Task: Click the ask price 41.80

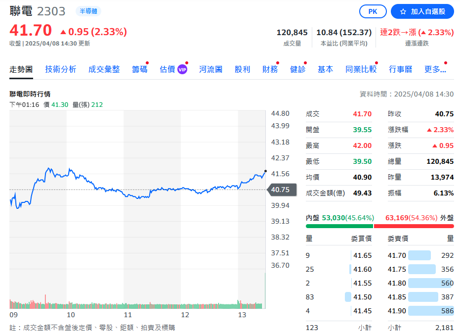Action: point(397,283)
